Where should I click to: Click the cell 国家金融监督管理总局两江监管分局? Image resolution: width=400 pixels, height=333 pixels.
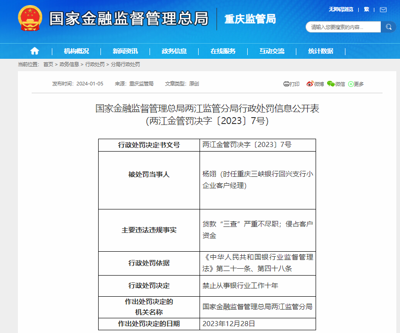coord(258,307)
